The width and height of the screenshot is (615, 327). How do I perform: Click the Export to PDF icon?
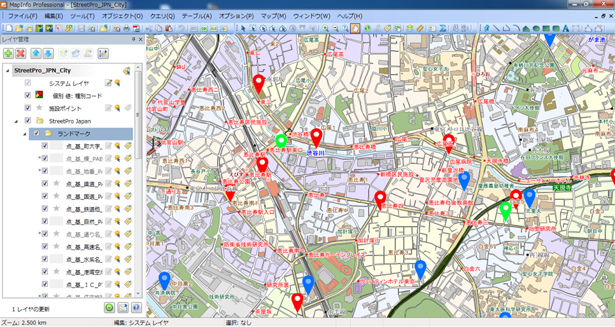coord(136,29)
